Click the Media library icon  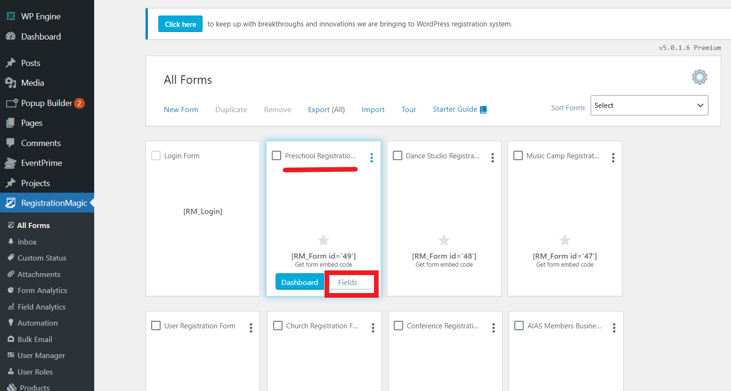click(10, 82)
